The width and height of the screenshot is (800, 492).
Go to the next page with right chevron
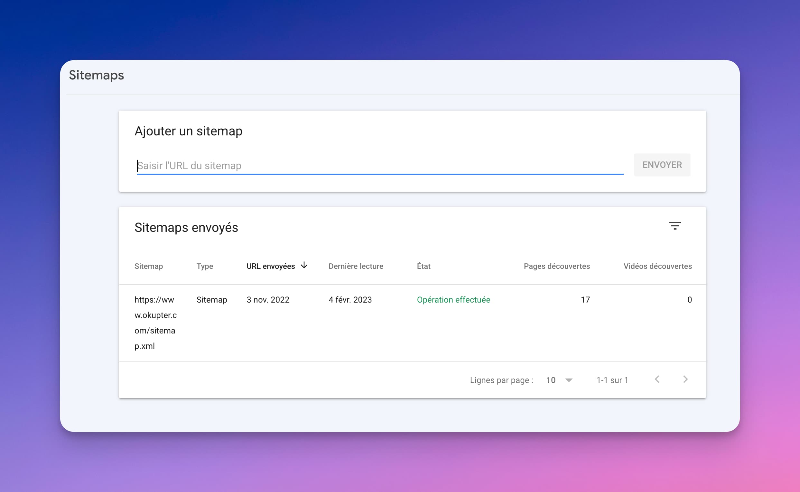(x=685, y=379)
